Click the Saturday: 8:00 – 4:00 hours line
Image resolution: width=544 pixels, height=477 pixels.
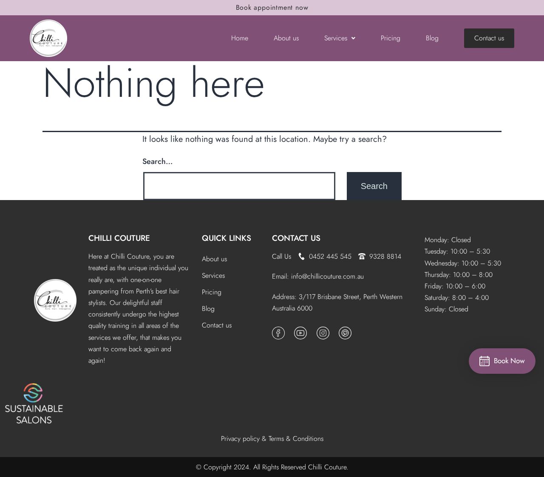click(456, 298)
